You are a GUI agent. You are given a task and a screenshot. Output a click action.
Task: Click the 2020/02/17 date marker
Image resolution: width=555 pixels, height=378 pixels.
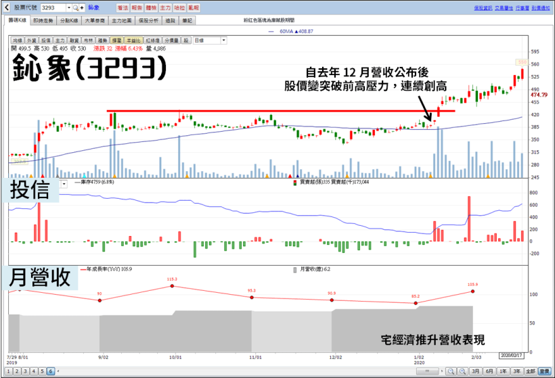512,356
